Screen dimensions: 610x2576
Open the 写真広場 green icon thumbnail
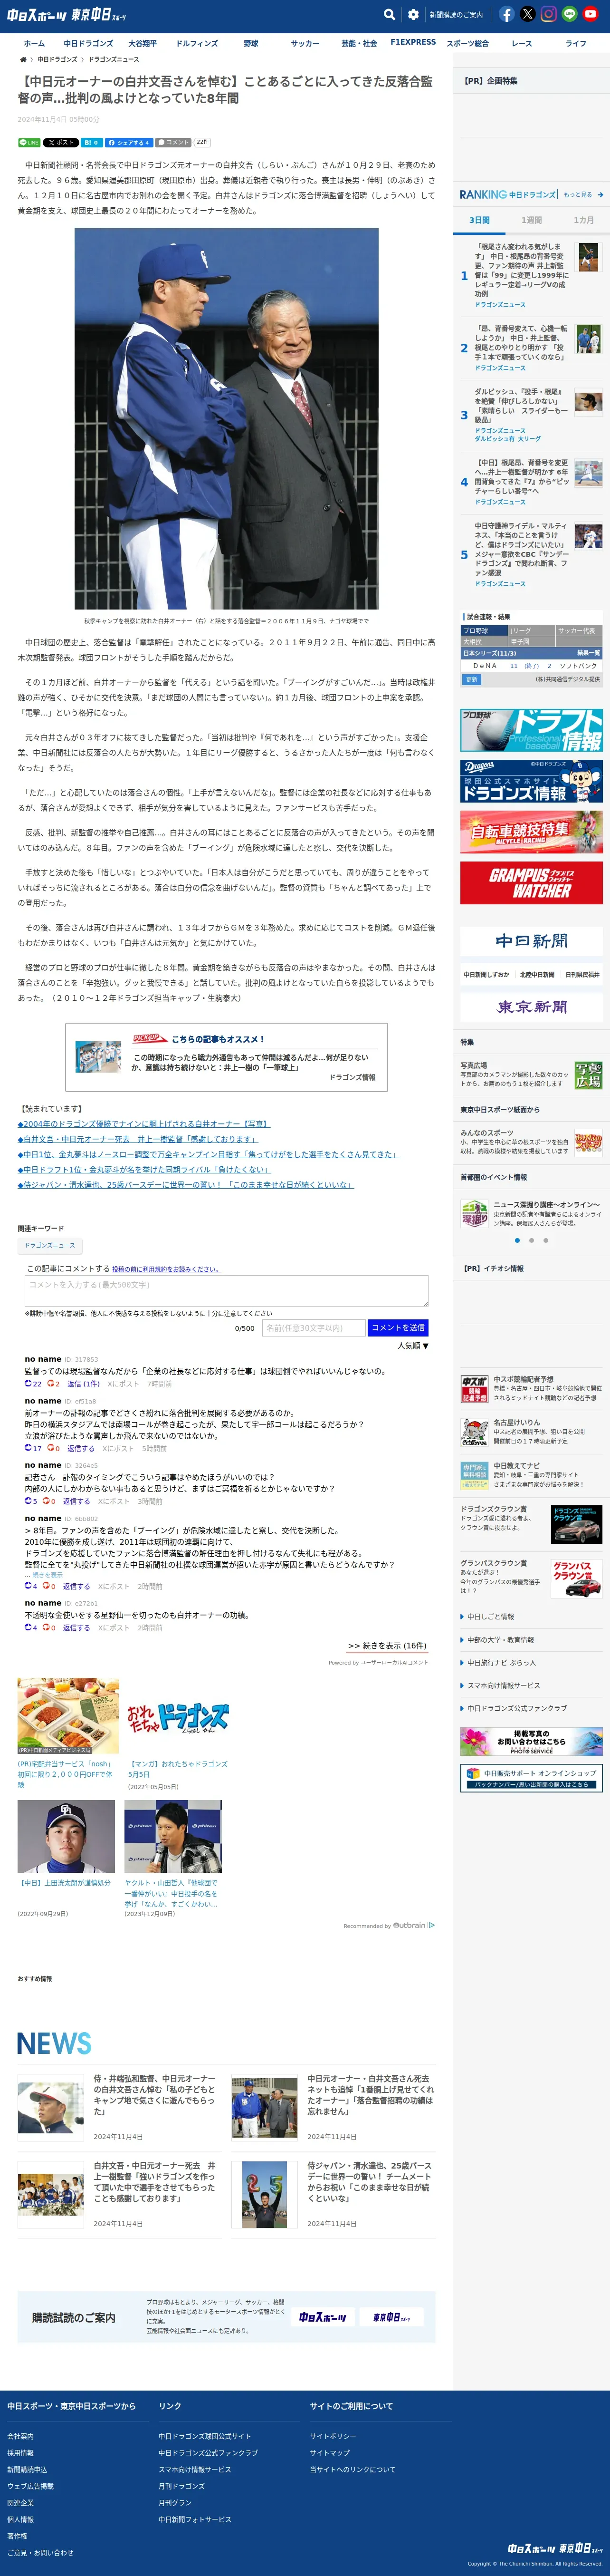pyautogui.click(x=588, y=1075)
